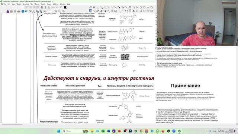The width and height of the screenshot is (238, 134).
Task: Select the Solid Bond tool
Action: click(98, 7)
